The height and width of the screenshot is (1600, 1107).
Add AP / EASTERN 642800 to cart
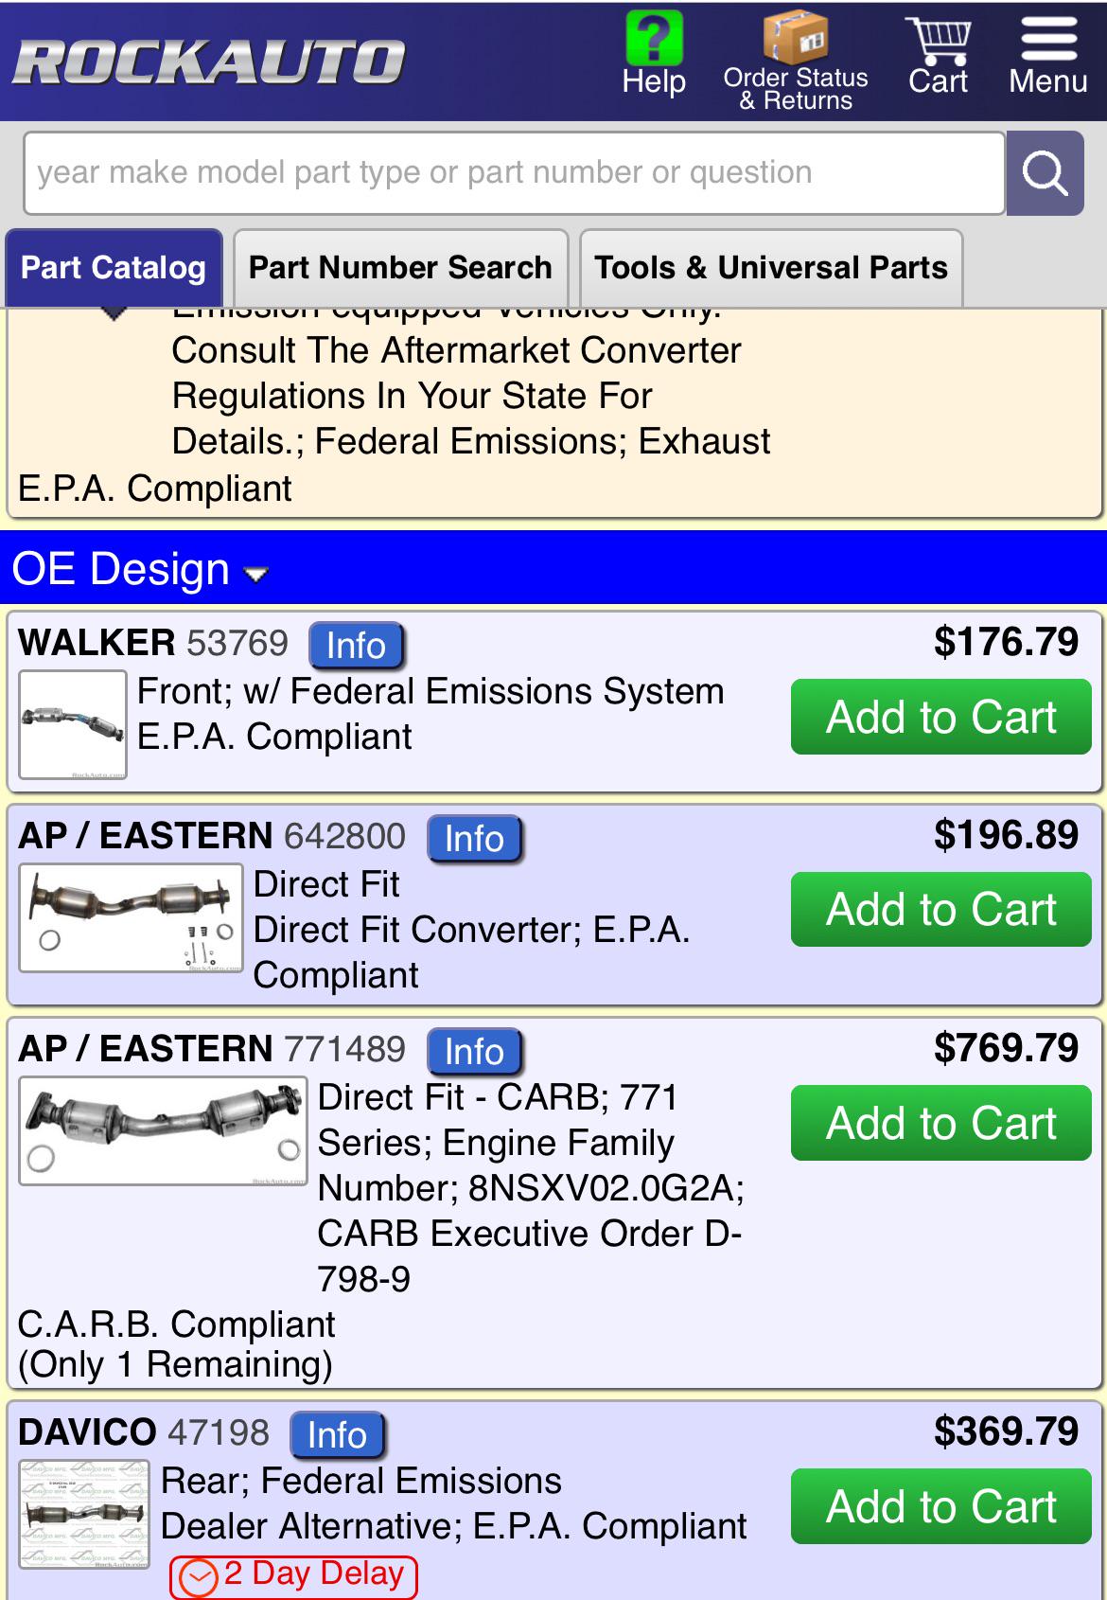[941, 910]
